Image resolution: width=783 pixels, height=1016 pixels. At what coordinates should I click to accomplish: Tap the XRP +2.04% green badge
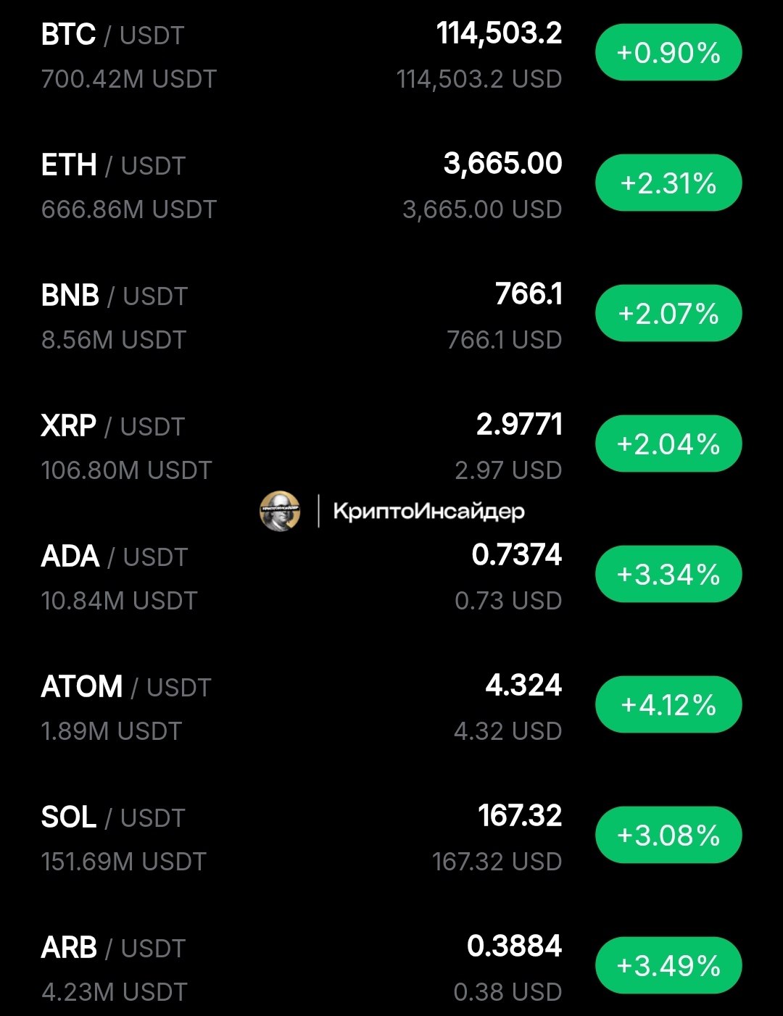[668, 444]
